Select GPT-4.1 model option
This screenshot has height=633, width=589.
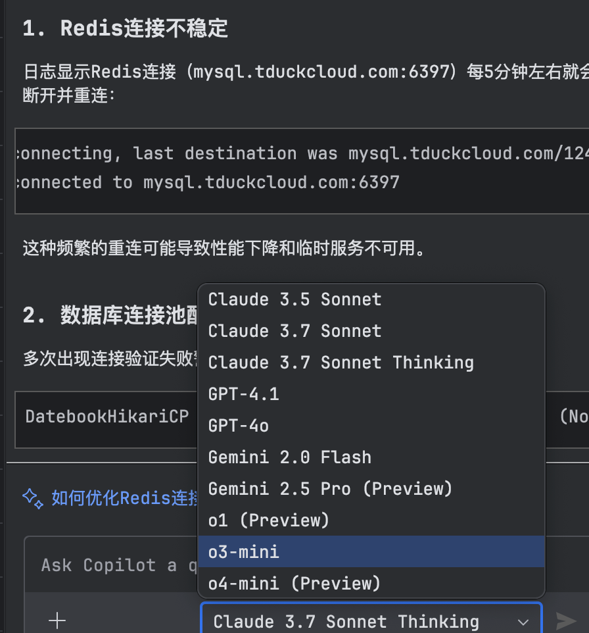coord(371,394)
